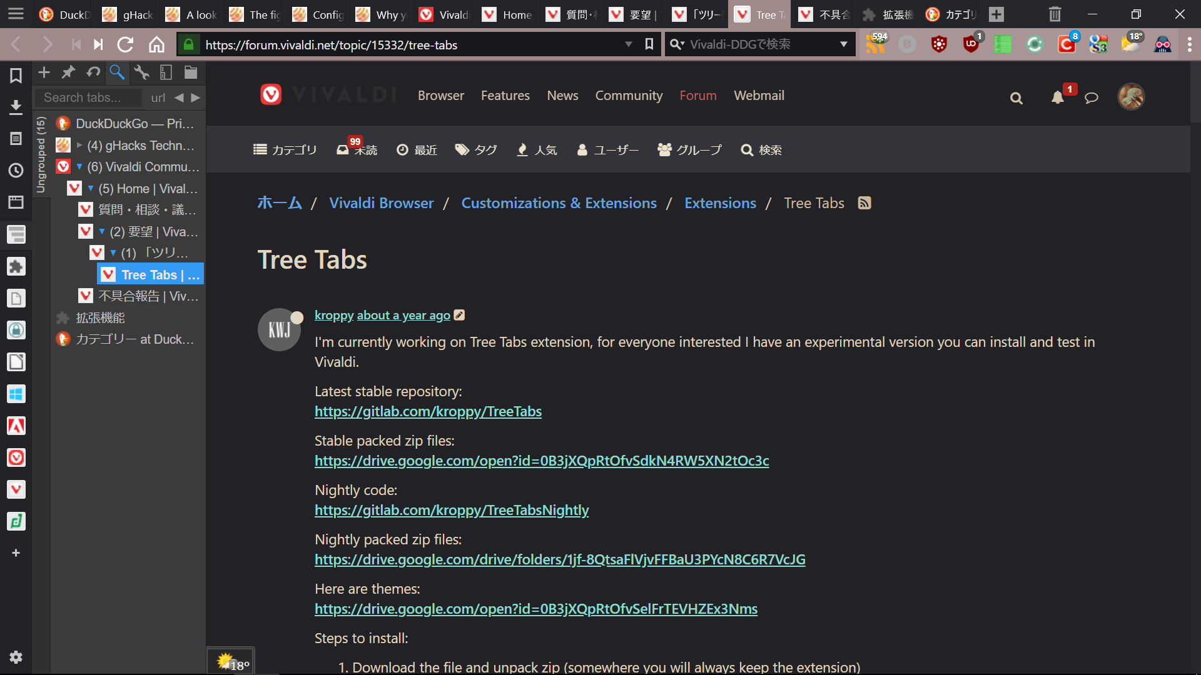Open the Features menu item
The width and height of the screenshot is (1201, 675).
pos(505,96)
